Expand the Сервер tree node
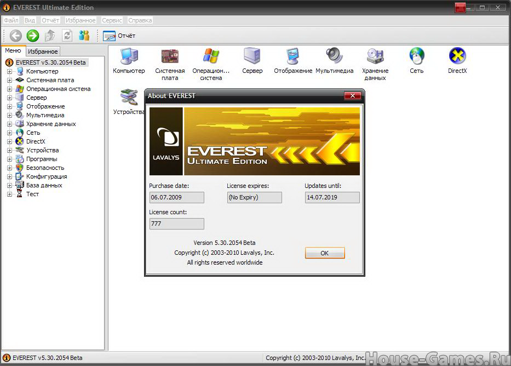Image resolution: width=511 pixels, height=366 pixels. (9, 98)
